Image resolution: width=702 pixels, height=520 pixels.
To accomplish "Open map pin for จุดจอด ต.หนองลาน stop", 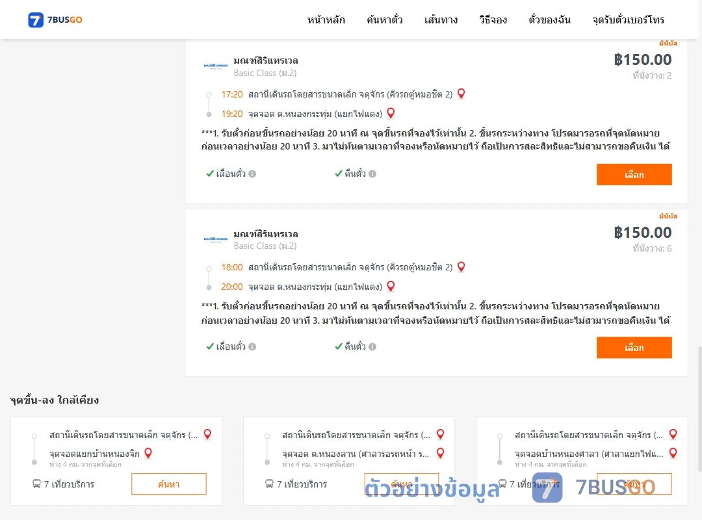I will point(441,453).
